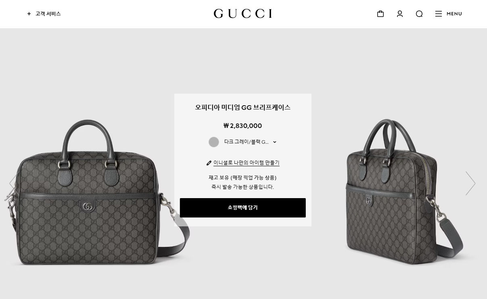The image size is (487, 299).
Task: Open the account profile icon
Action: 400,14
